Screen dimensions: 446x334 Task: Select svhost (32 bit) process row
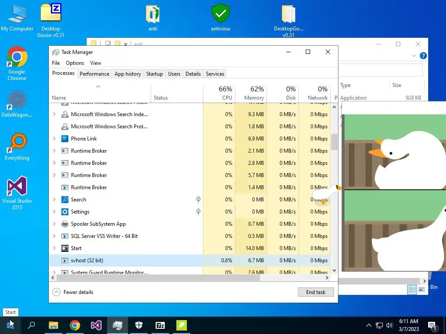coord(190,261)
